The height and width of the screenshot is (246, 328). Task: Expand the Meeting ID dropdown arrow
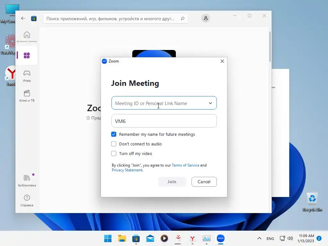(x=210, y=103)
